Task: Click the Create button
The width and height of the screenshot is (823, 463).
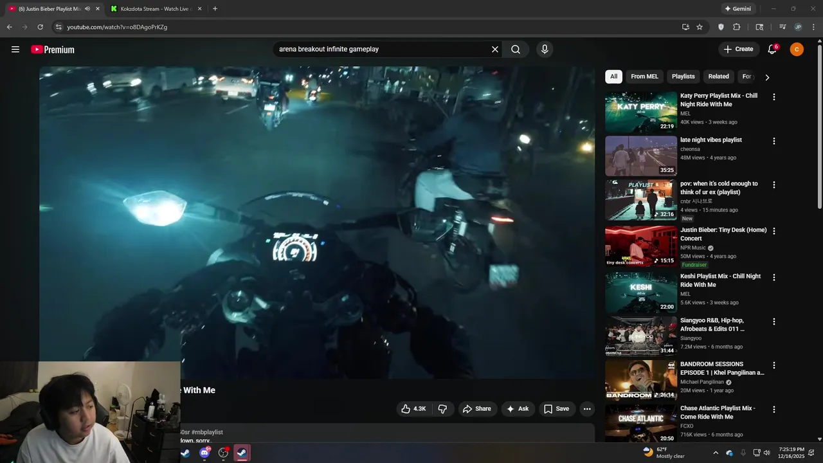Action: click(738, 50)
